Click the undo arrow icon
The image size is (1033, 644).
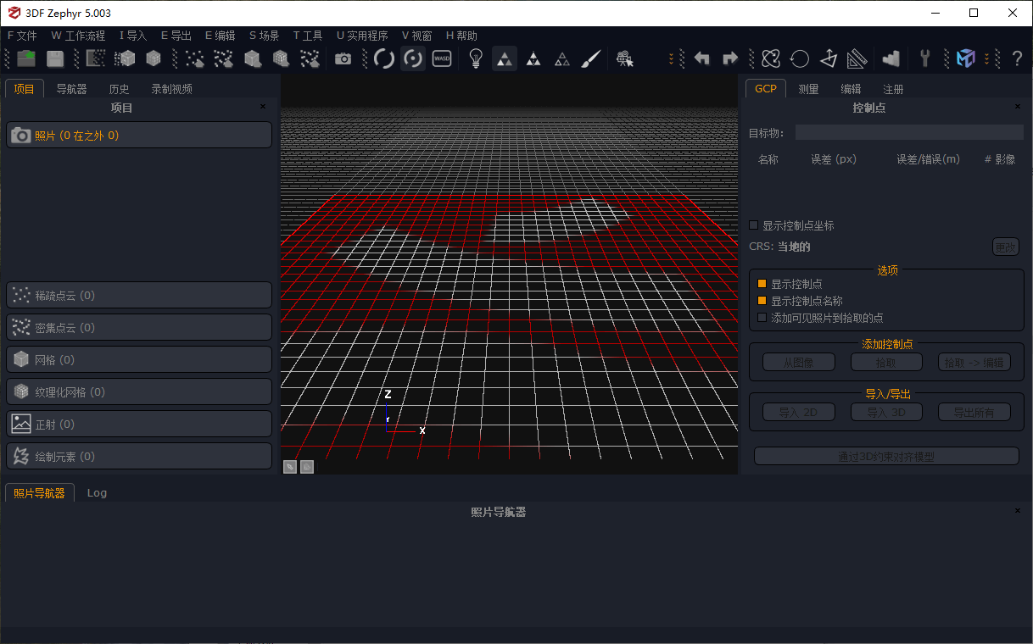coord(702,58)
